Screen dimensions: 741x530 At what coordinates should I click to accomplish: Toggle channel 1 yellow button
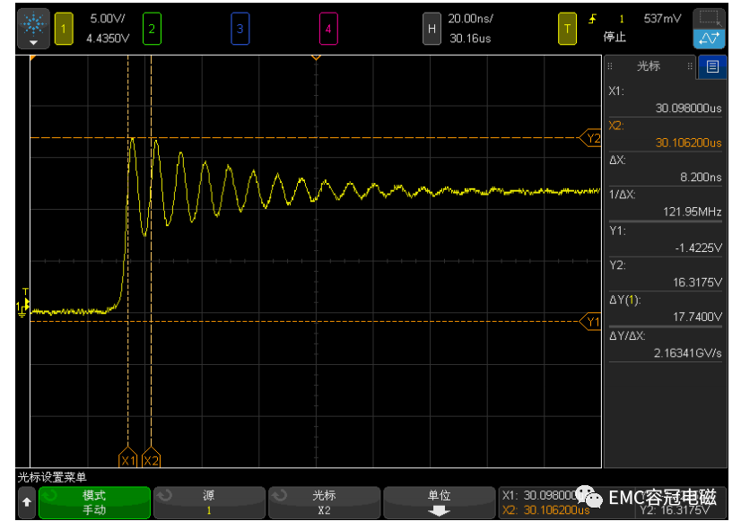pyautogui.click(x=64, y=29)
